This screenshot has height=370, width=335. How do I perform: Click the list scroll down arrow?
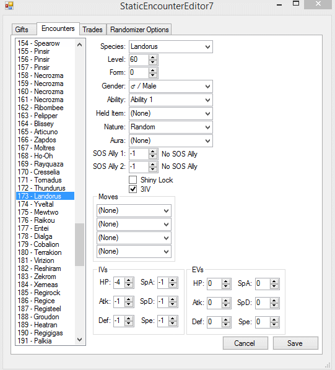point(79,340)
